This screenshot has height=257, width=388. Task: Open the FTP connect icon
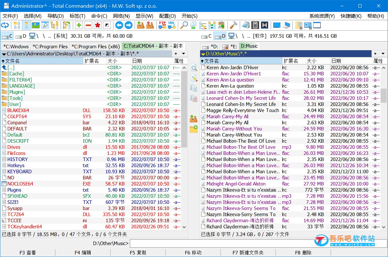tap(162, 25)
